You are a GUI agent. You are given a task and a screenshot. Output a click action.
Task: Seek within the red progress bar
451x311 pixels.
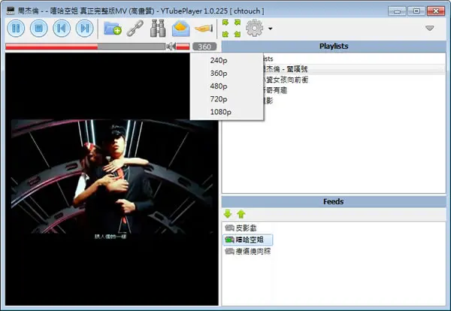(x=85, y=47)
